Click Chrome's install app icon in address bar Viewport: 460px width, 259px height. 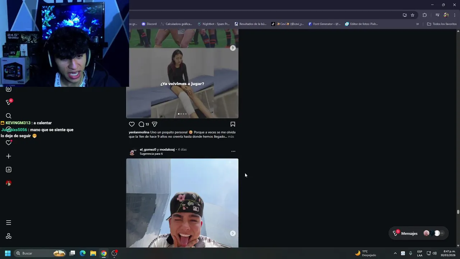coord(405,15)
